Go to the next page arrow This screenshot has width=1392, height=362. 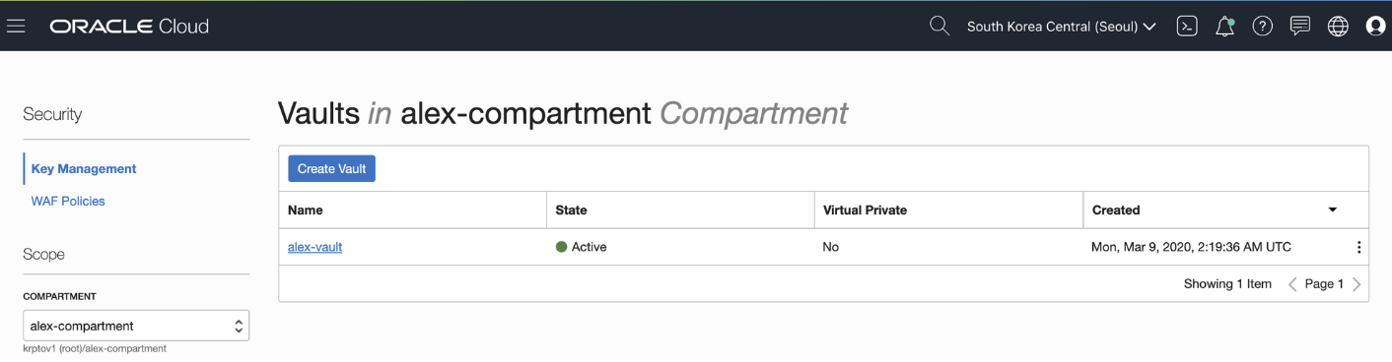click(x=1357, y=284)
